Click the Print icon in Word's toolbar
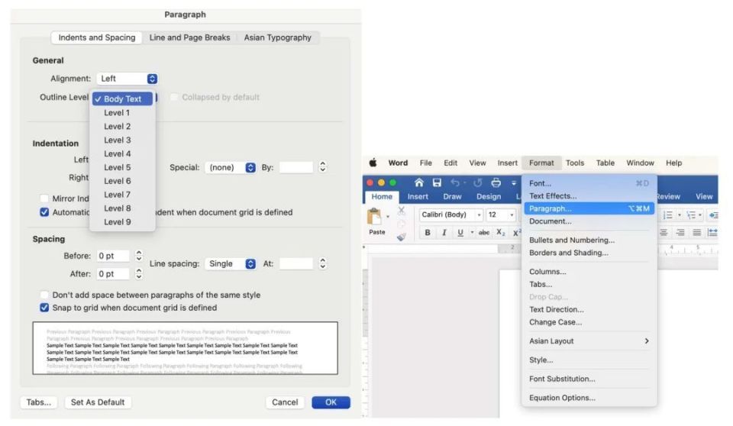 click(x=496, y=182)
